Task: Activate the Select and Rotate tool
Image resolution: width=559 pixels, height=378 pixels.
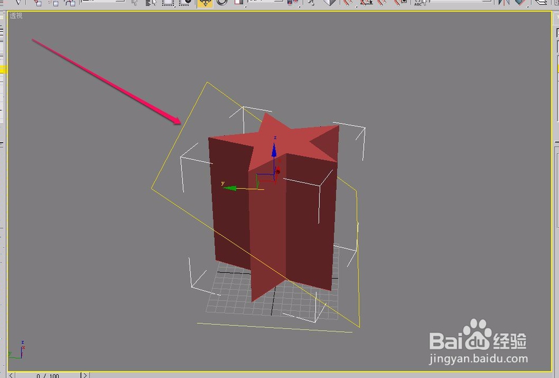Action: point(222,4)
